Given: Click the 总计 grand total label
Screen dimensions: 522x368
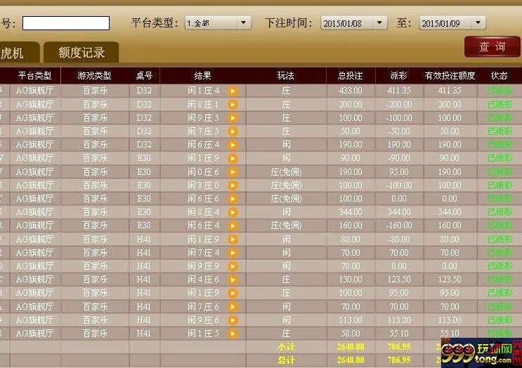Looking at the screenshot, I should [x=286, y=360].
